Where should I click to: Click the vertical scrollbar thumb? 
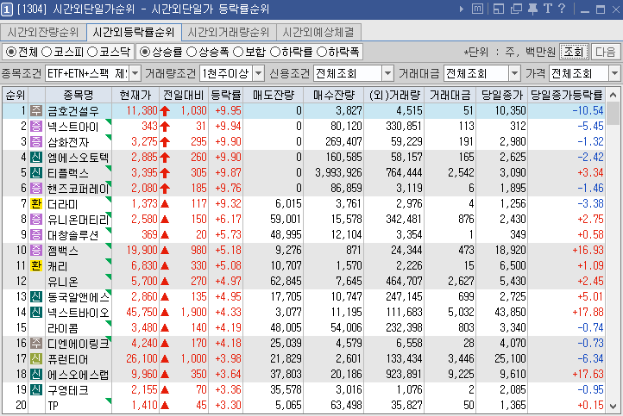(613, 114)
